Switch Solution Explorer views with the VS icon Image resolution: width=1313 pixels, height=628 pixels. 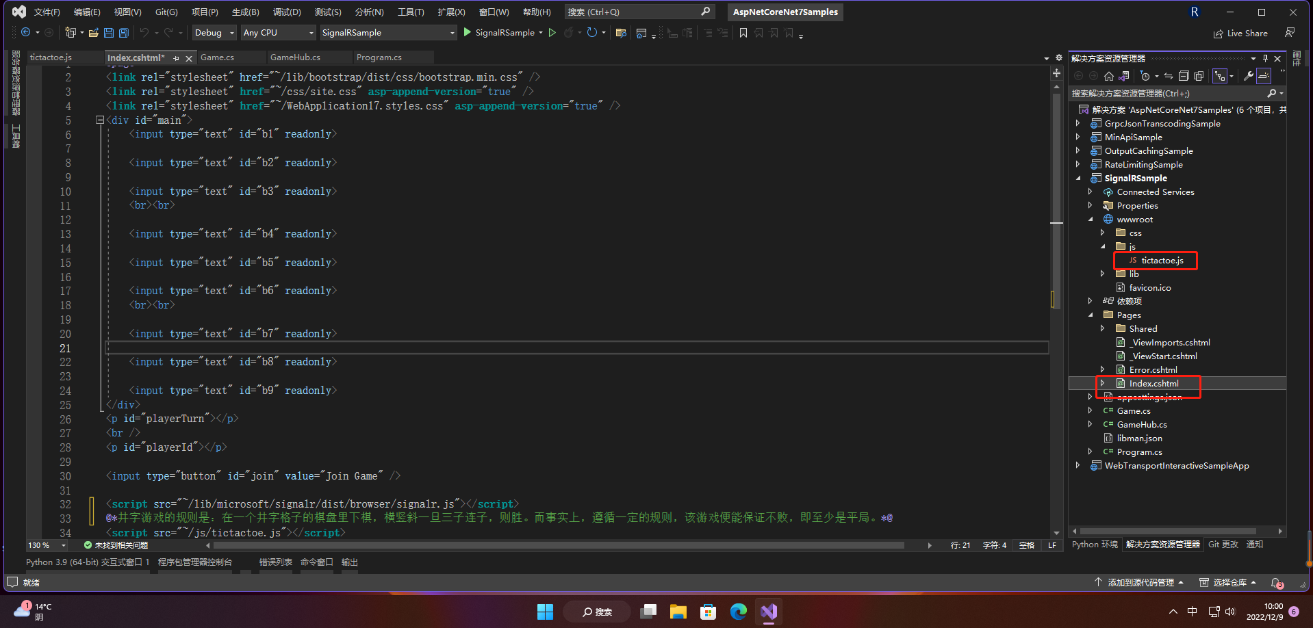point(1124,76)
